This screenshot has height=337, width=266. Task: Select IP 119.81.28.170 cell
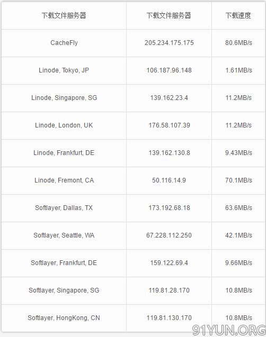click(x=169, y=290)
